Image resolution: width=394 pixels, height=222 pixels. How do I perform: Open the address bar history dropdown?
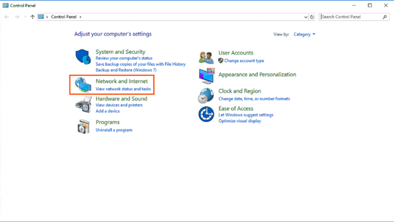tap(306, 17)
